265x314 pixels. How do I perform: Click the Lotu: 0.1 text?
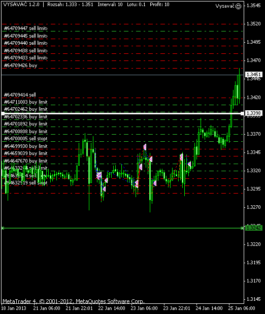136,5
